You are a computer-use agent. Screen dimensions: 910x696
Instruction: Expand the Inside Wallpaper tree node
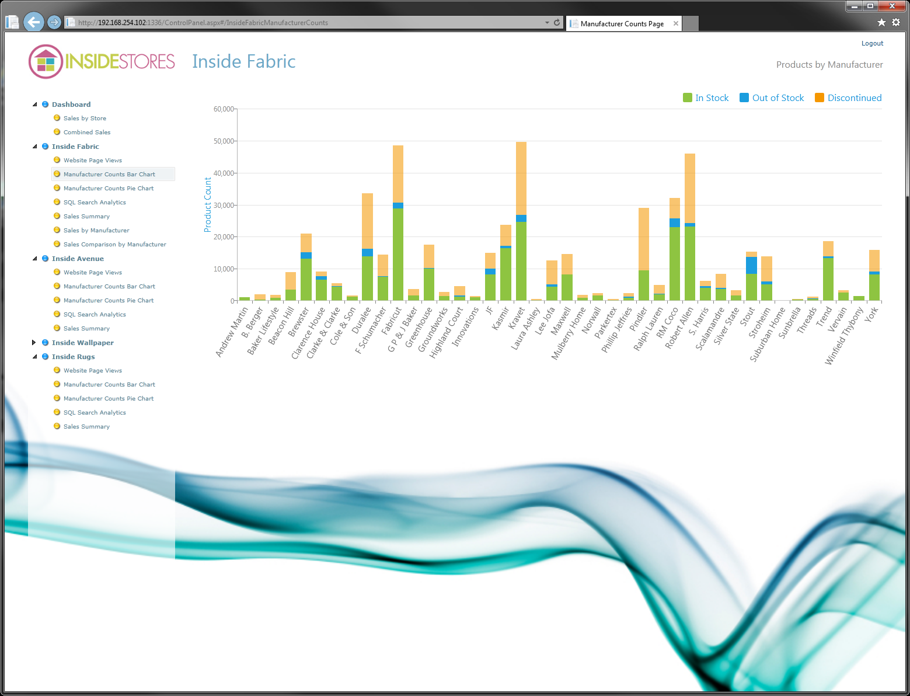point(34,343)
